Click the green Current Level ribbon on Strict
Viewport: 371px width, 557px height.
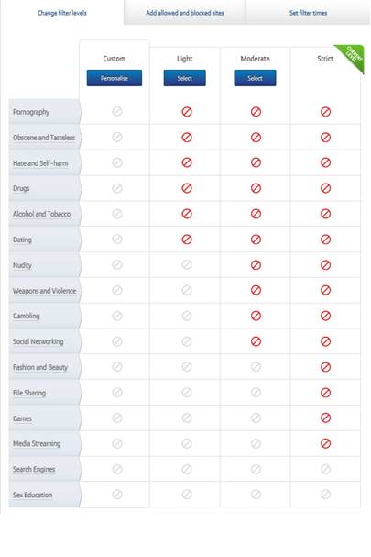tap(353, 56)
